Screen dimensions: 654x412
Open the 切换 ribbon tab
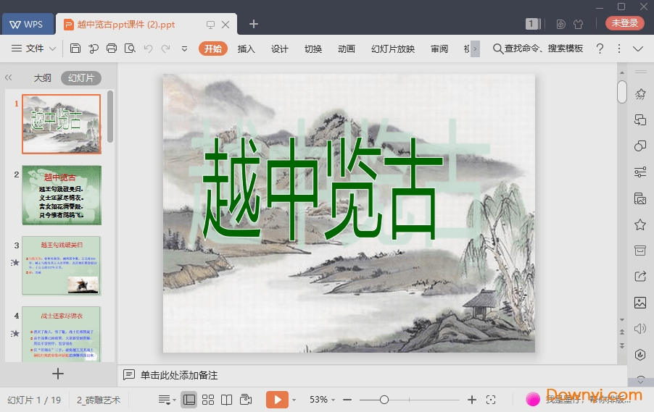point(312,49)
